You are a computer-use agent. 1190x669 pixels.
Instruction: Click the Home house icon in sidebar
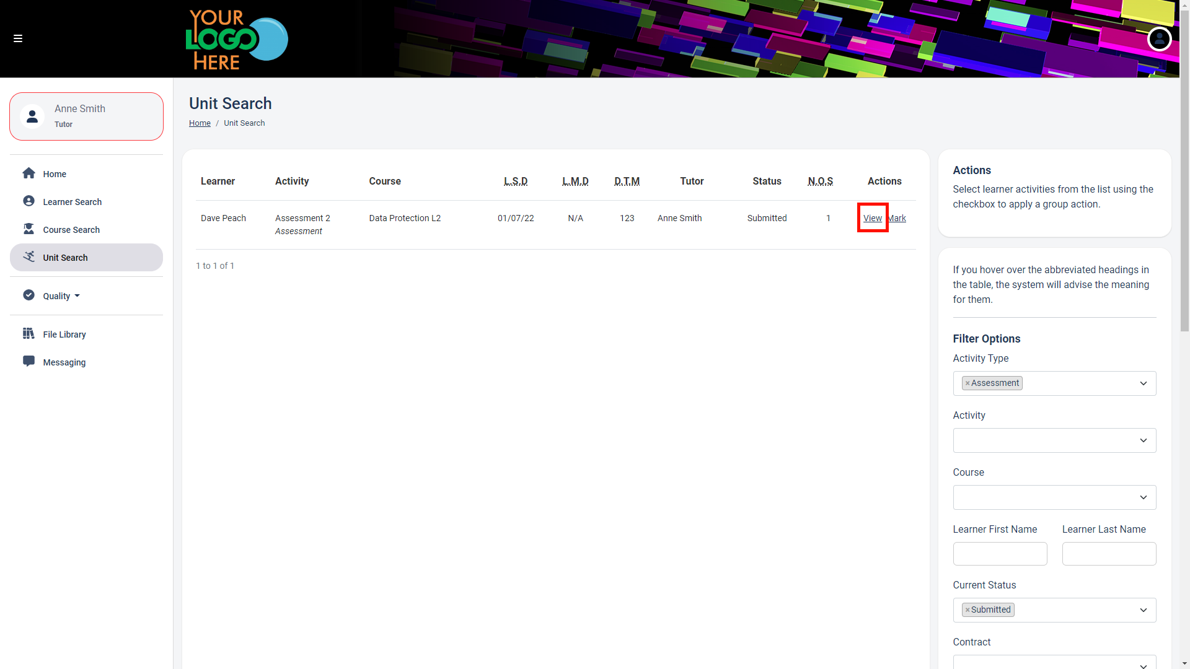click(x=29, y=173)
